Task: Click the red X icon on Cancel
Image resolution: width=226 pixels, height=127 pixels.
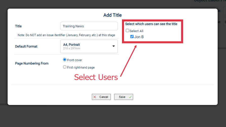Action: [95, 97]
